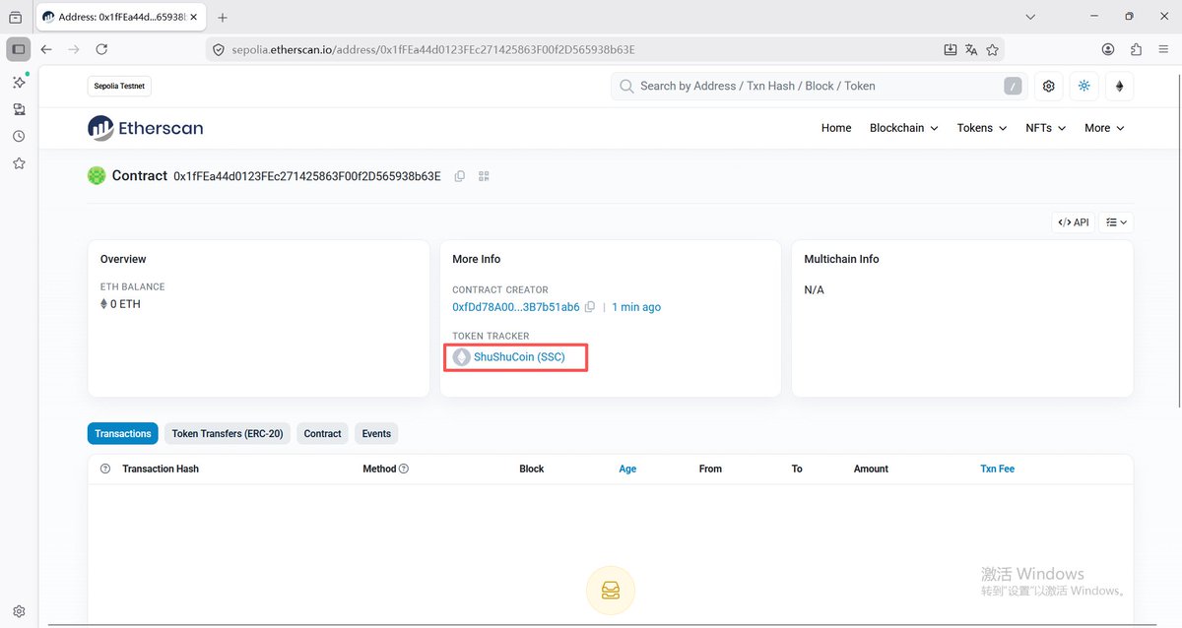The image size is (1182, 628).
Task: Open synced tabs sidebar icon
Action: coord(19,109)
